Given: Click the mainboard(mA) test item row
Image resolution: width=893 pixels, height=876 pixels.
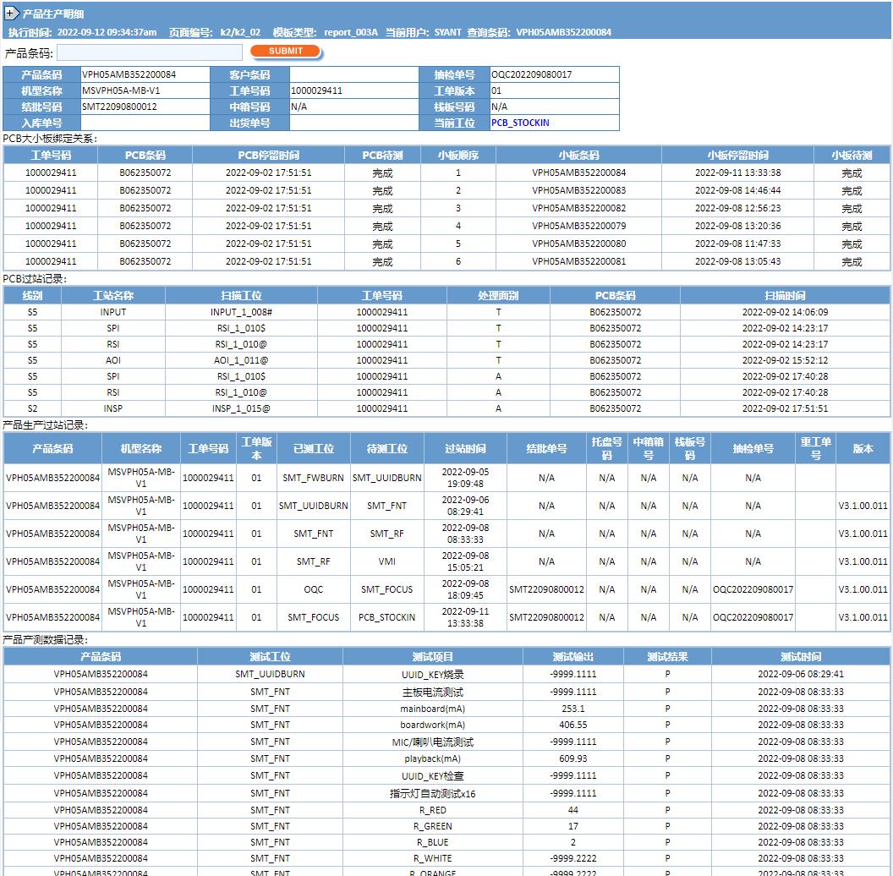Looking at the screenshot, I should (x=432, y=709).
